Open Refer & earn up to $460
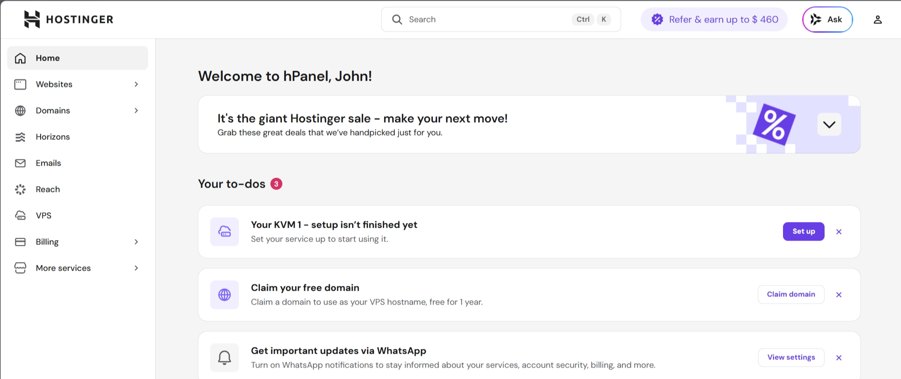This screenshot has height=379, width=901. (714, 20)
